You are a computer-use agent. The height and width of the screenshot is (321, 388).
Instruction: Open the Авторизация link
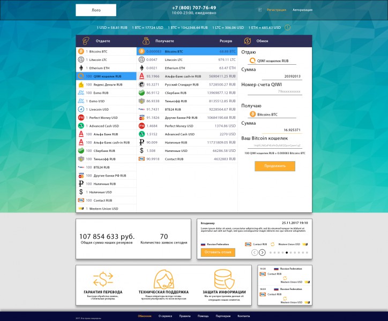(302, 10)
